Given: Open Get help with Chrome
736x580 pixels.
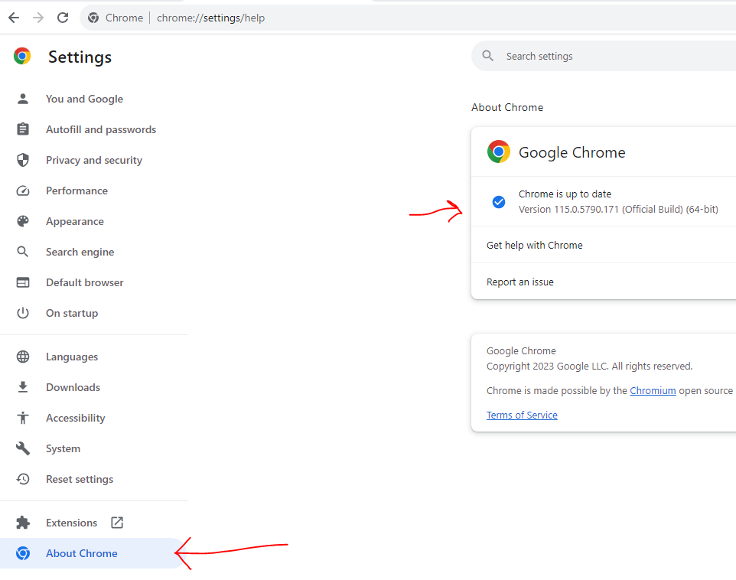Looking at the screenshot, I should pyautogui.click(x=604, y=245).
